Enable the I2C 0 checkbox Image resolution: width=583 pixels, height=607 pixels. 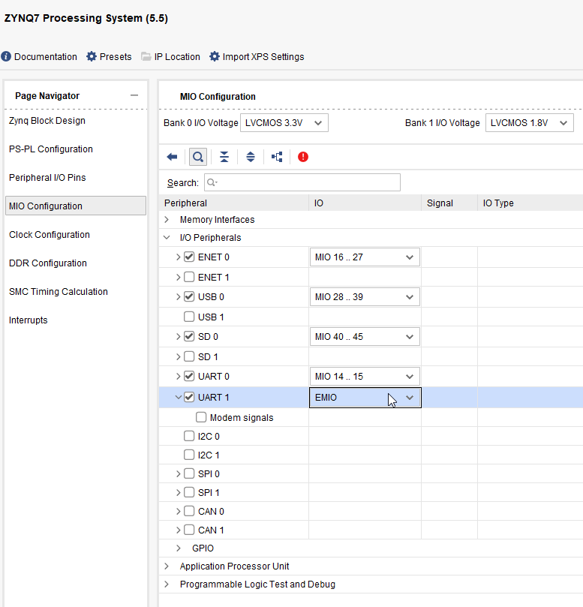point(189,436)
